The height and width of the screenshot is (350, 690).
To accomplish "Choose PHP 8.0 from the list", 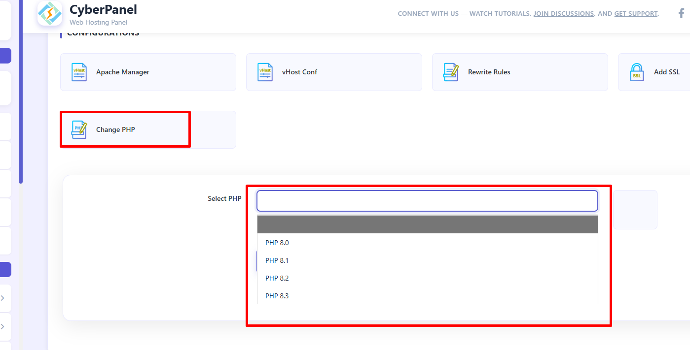I will coord(277,243).
